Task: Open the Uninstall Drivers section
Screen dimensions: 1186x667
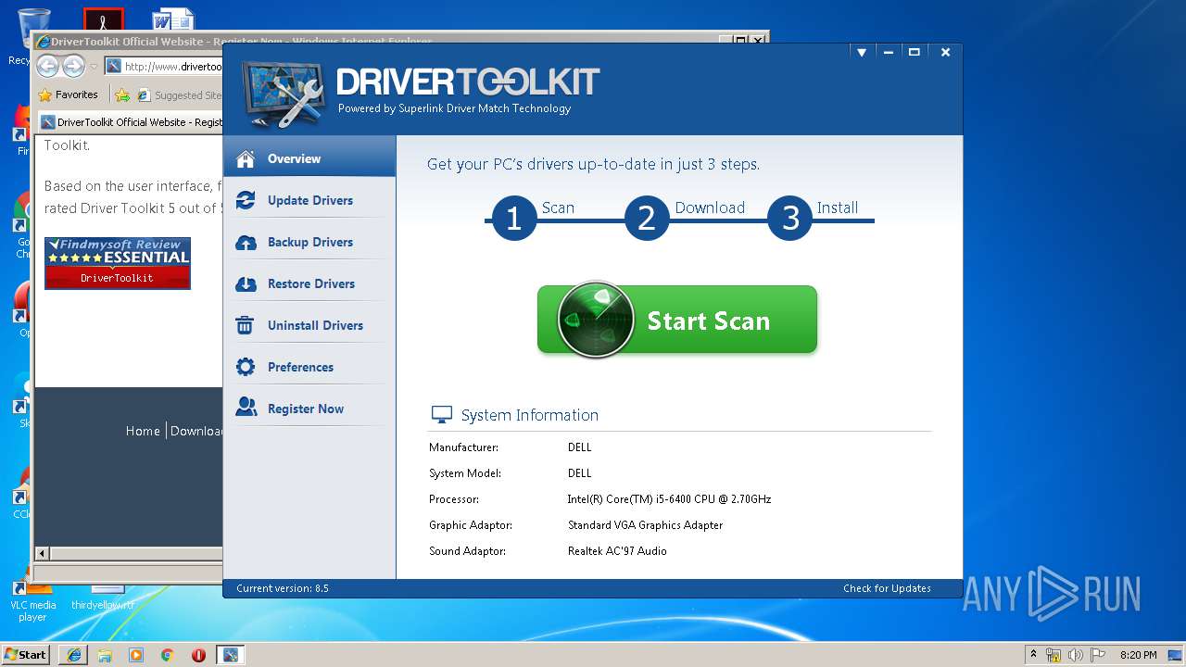Action: tap(309, 325)
